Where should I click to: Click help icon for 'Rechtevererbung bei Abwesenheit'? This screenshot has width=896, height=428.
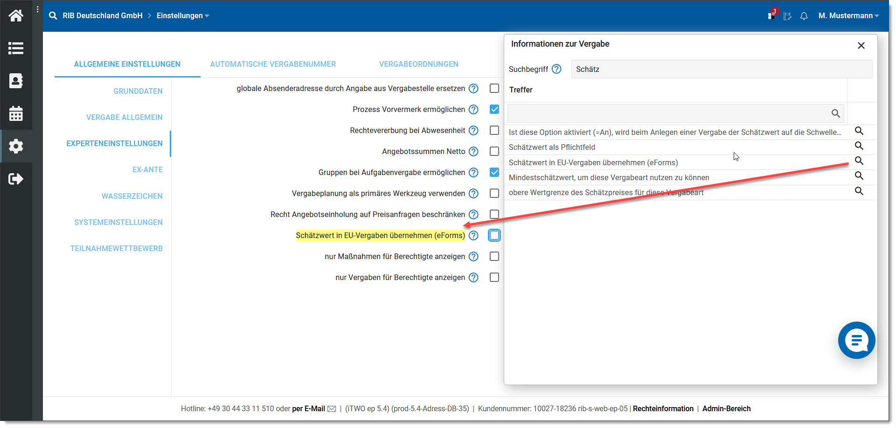(x=473, y=130)
